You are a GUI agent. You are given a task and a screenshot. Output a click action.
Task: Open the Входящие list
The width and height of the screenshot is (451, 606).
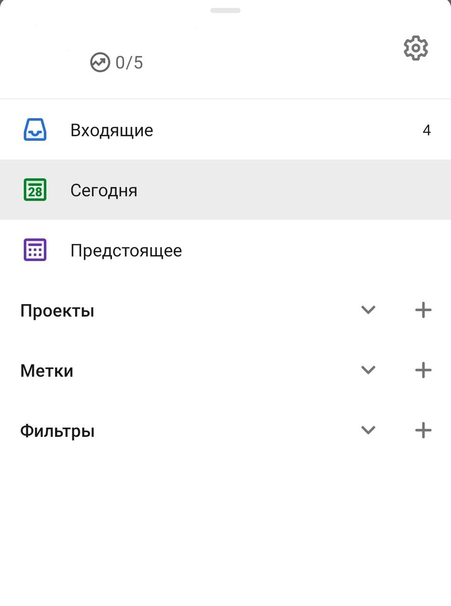112,130
